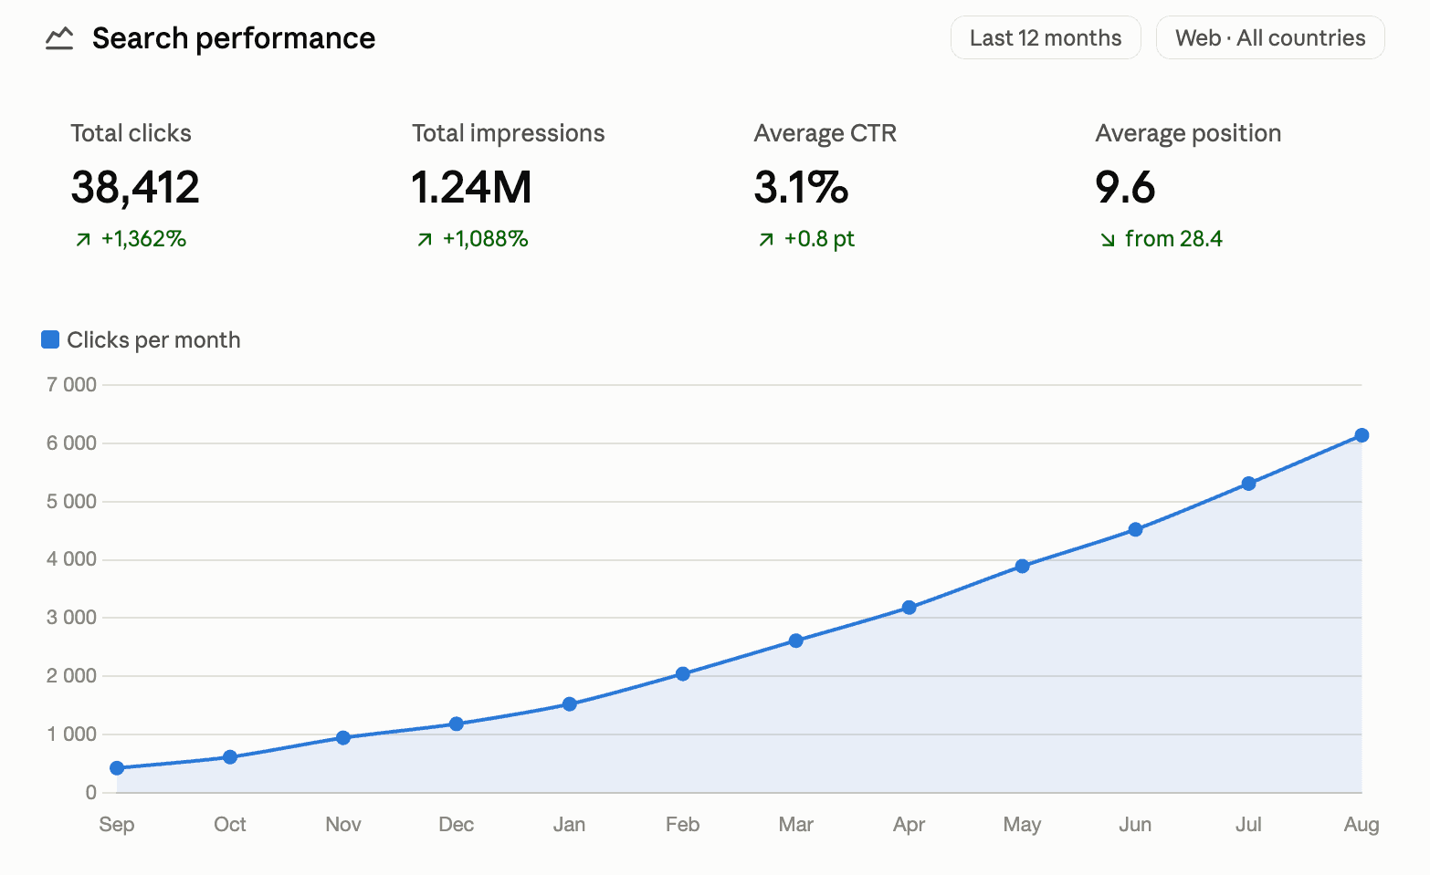Image resolution: width=1430 pixels, height=875 pixels.
Task: Click the Clicks per month legend label
Action: tap(153, 339)
